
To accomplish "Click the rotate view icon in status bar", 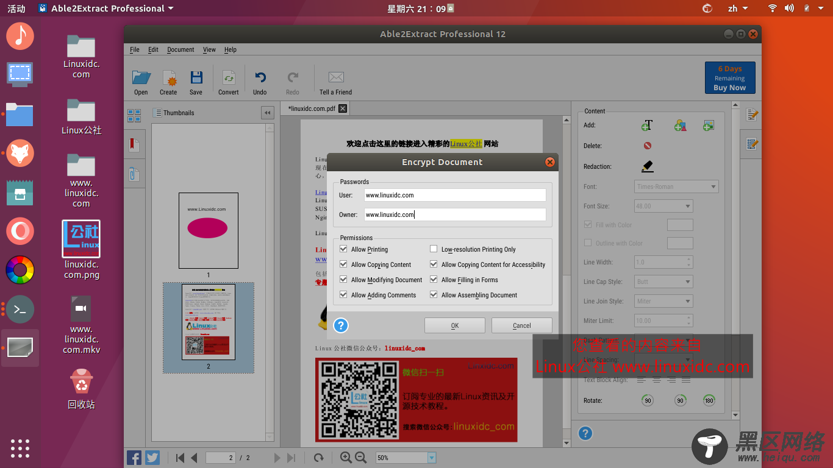I will (x=318, y=458).
